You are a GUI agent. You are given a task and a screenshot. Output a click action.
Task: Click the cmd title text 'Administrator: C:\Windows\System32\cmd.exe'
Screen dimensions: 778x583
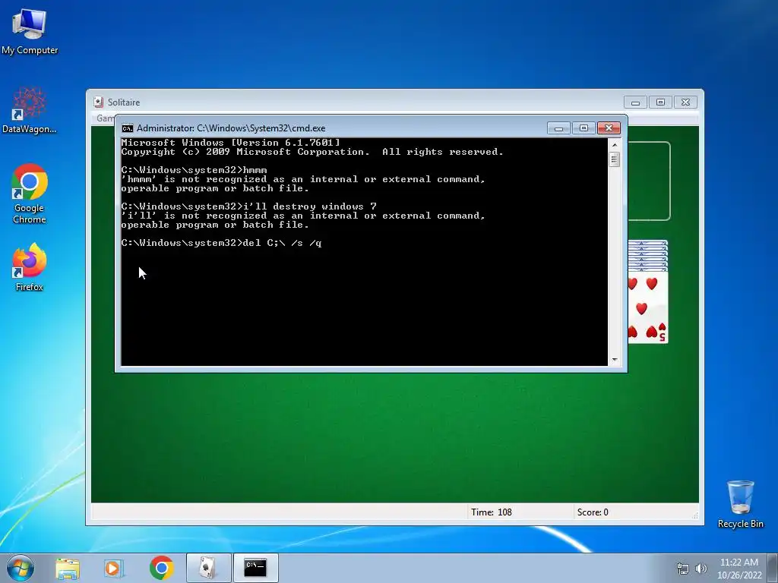tap(231, 128)
